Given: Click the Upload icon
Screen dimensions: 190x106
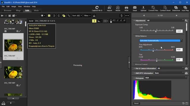Looking at the screenshot, I should (143, 9).
